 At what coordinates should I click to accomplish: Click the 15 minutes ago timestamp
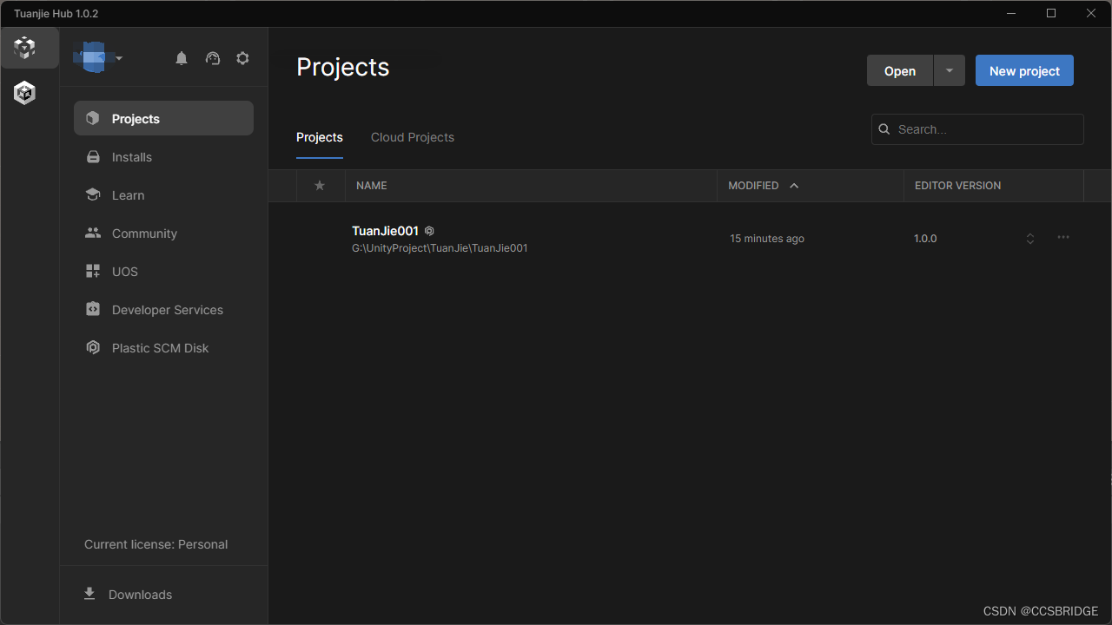(767, 239)
